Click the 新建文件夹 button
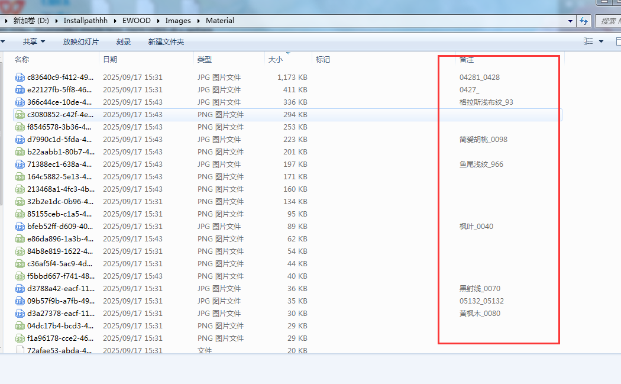The height and width of the screenshot is (384, 621). coord(166,42)
